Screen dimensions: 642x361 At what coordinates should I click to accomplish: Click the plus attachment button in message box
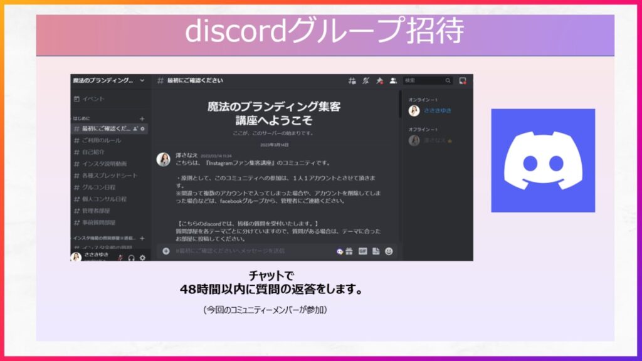click(166, 251)
